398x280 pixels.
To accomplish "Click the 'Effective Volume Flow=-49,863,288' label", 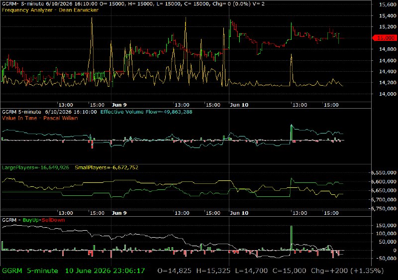I will click(x=146, y=112).
